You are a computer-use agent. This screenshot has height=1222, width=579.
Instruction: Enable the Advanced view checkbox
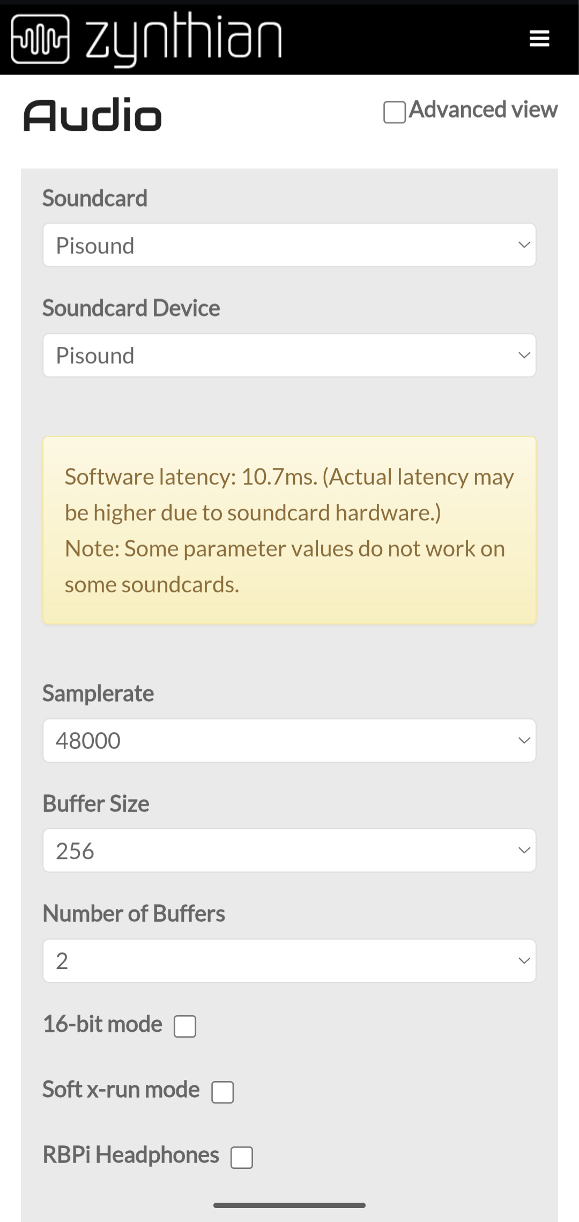tap(394, 112)
